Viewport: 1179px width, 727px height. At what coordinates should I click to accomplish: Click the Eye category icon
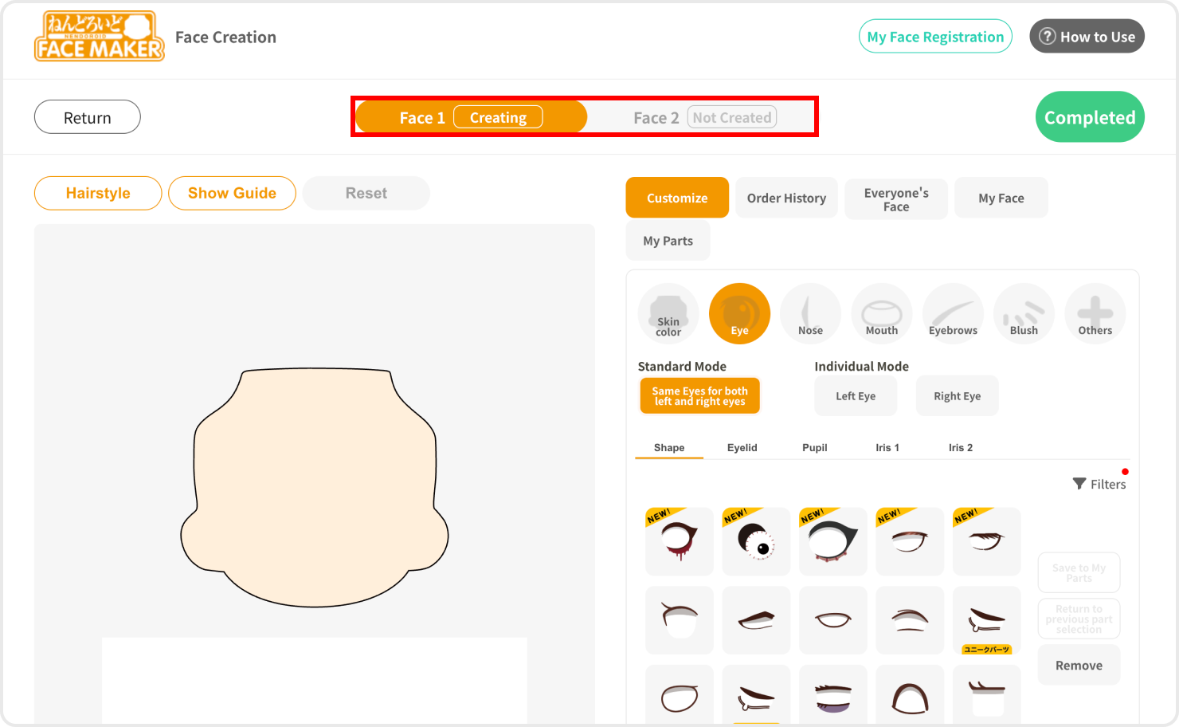[739, 314]
